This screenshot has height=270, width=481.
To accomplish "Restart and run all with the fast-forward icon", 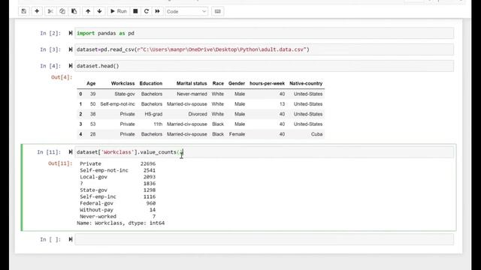I will point(157,11).
